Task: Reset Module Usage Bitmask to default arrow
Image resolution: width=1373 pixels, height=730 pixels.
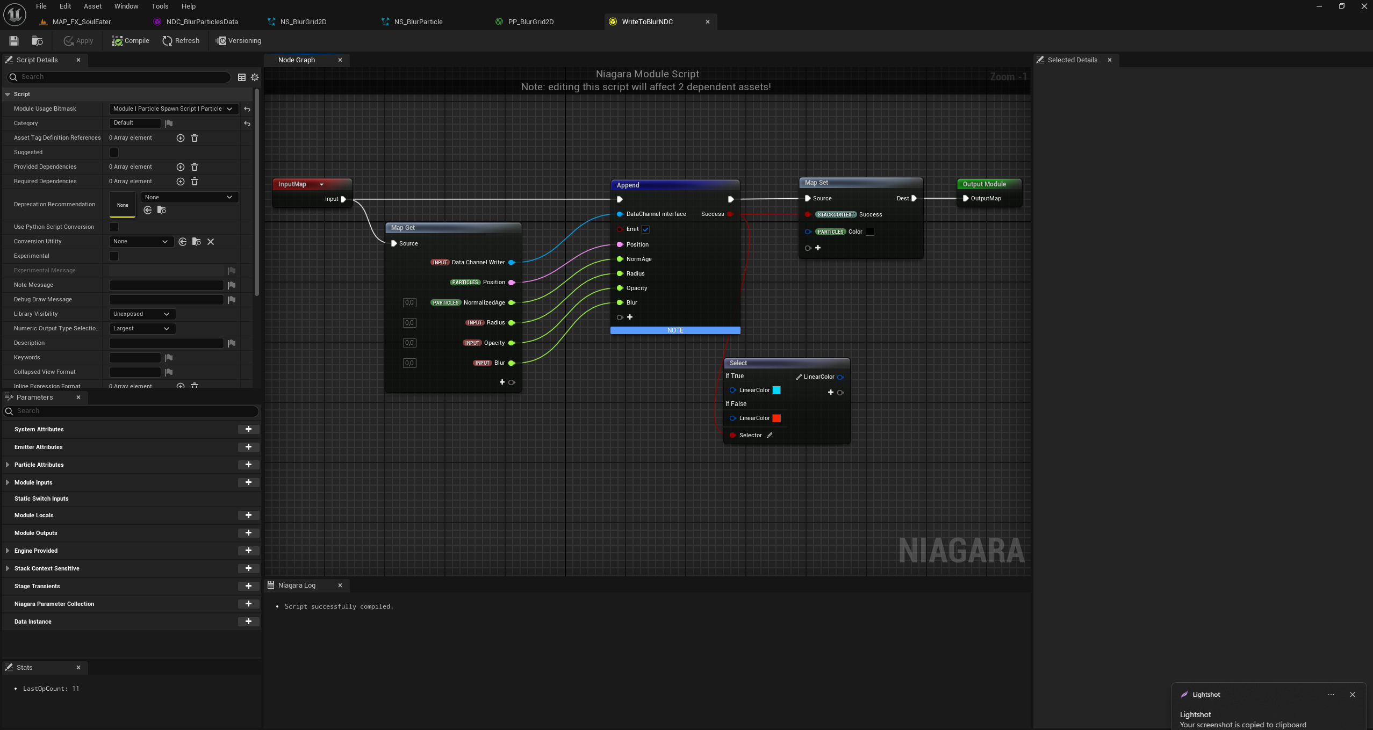Action: point(247,109)
